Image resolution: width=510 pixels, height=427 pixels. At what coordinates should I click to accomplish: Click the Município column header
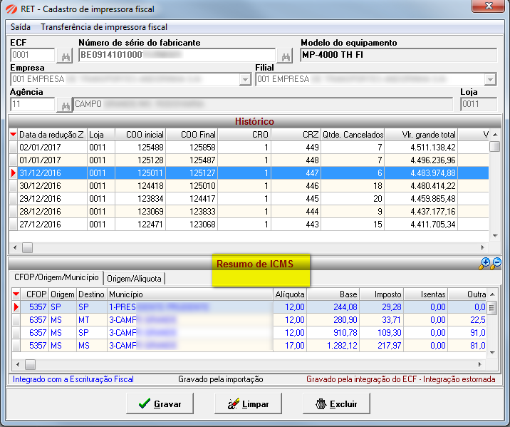pos(190,294)
